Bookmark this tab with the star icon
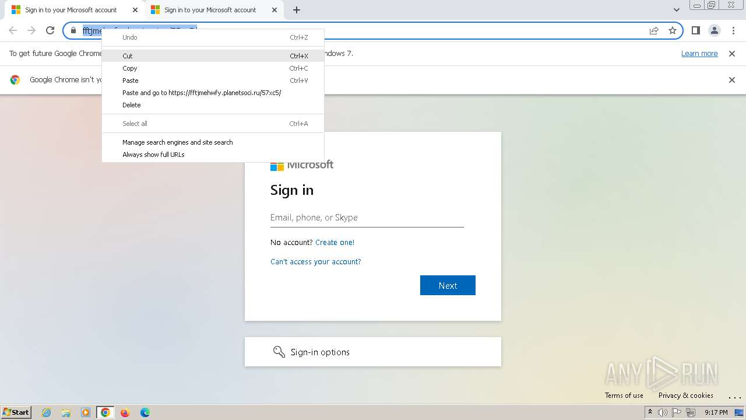746x420 pixels. [673, 30]
